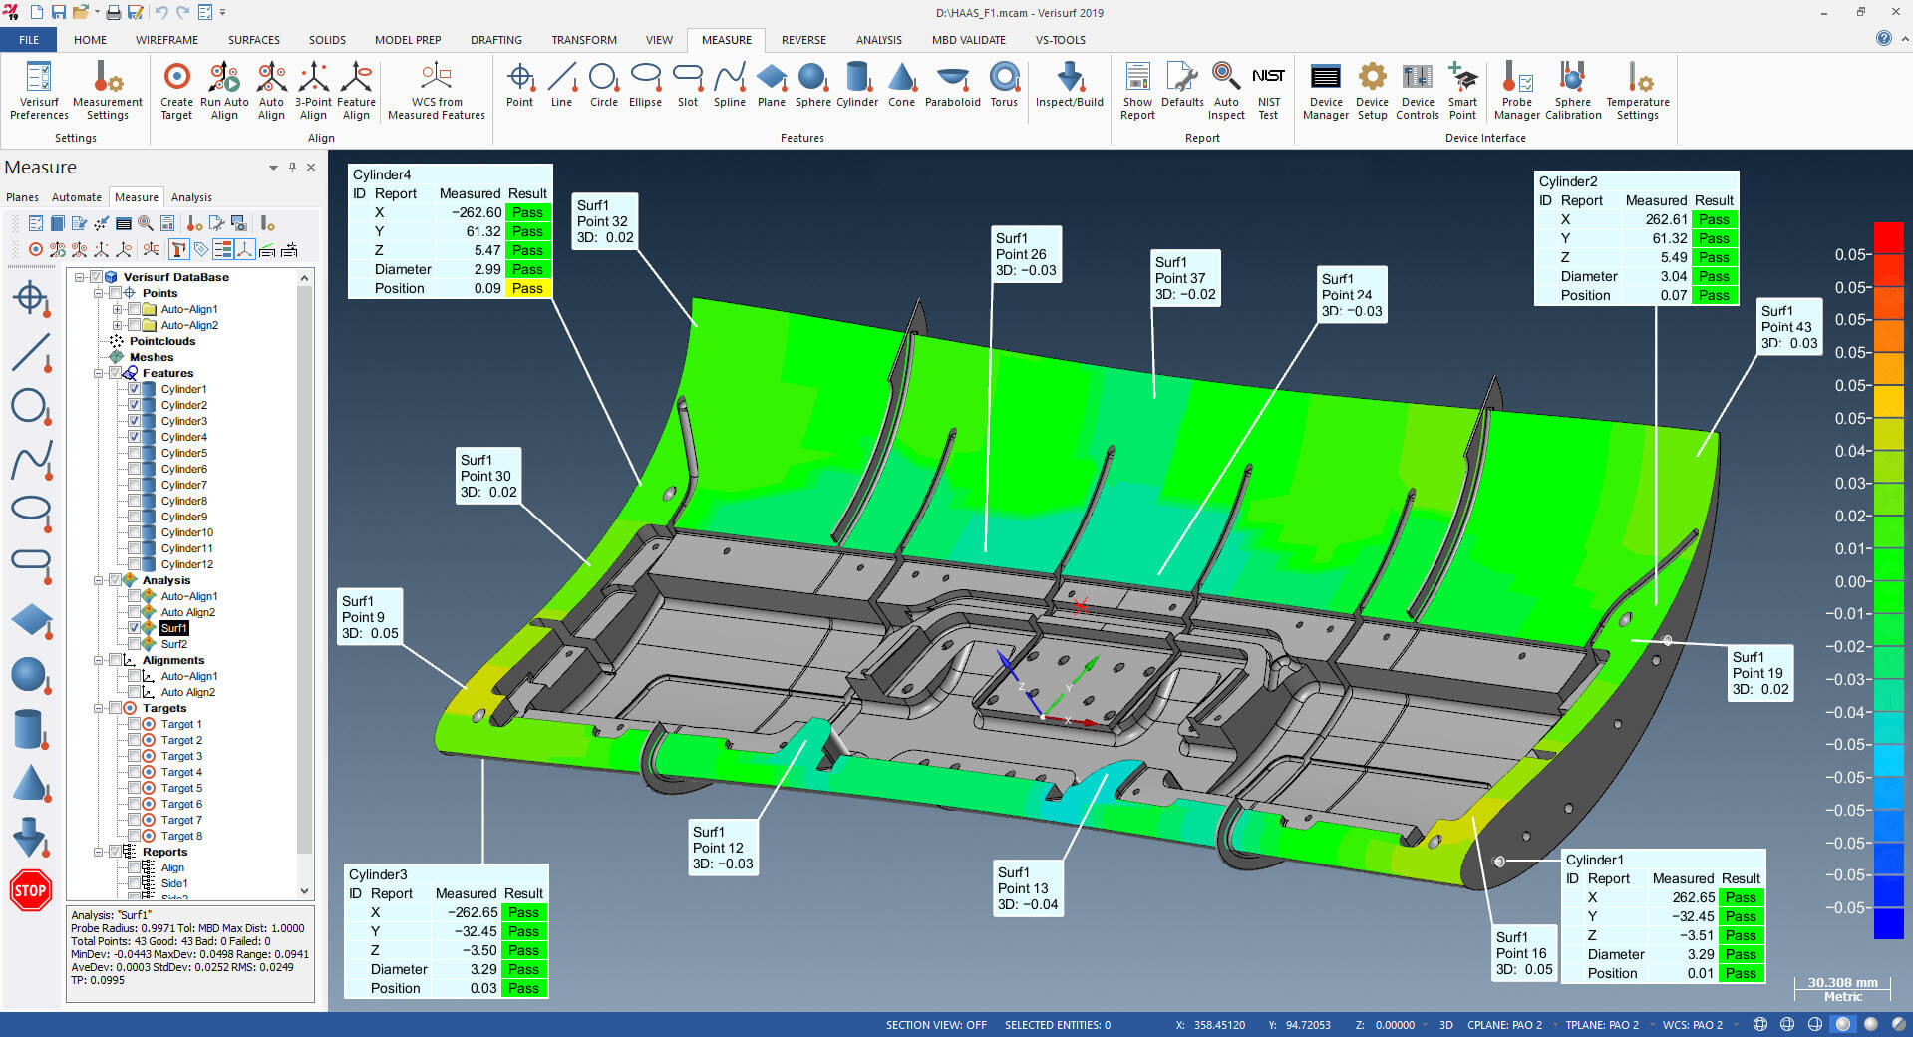Click the red STOP button

(30, 890)
